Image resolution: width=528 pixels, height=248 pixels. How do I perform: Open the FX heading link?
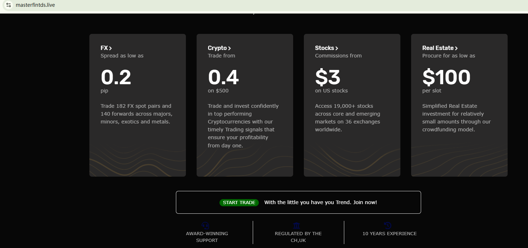(x=104, y=48)
